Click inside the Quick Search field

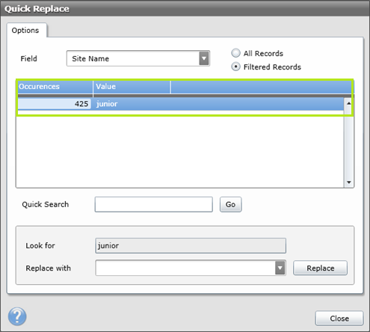[154, 204]
